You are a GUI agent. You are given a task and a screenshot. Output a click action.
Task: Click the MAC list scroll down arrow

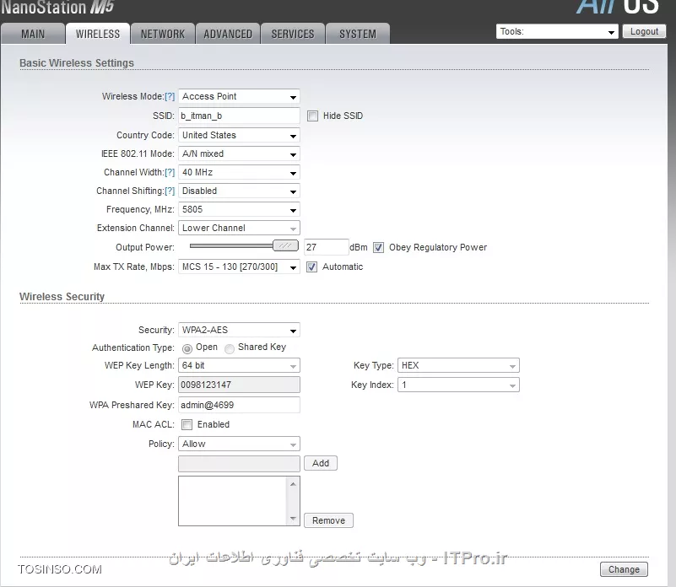pyautogui.click(x=293, y=518)
